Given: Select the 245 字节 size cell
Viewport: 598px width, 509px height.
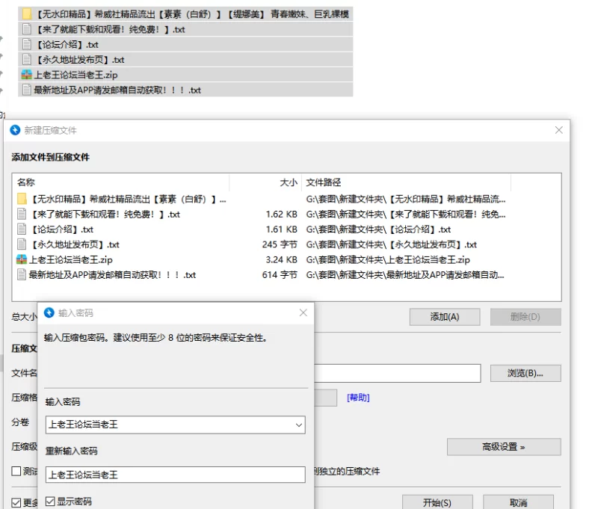Looking at the screenshot, I should coord(280,244).
